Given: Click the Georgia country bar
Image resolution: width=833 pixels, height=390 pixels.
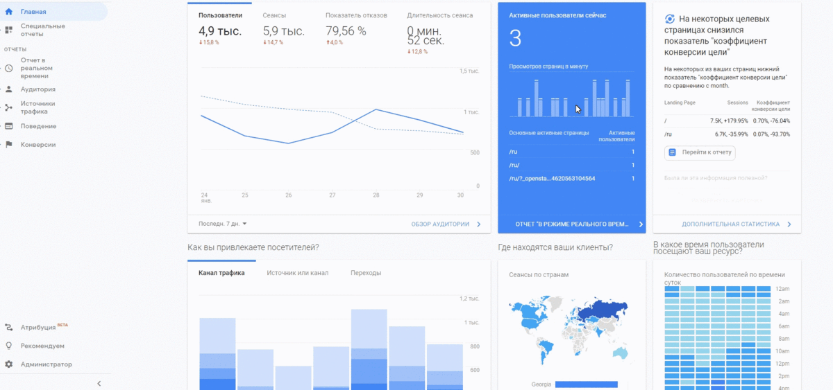Looking at the screenshot, I should (x=586, y=384).
